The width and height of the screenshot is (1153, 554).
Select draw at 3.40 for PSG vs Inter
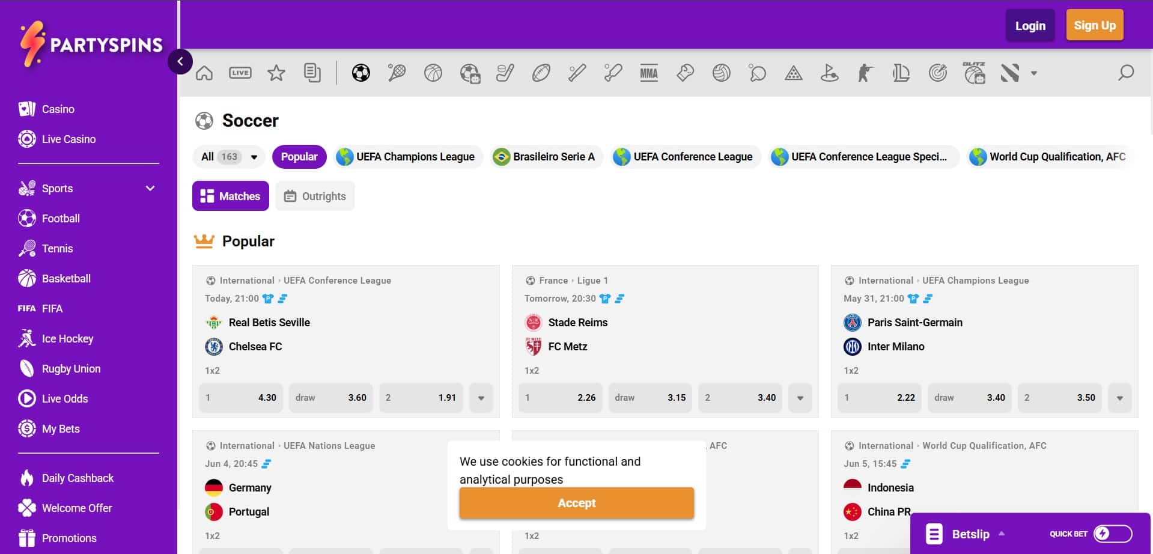pos(970,398)
